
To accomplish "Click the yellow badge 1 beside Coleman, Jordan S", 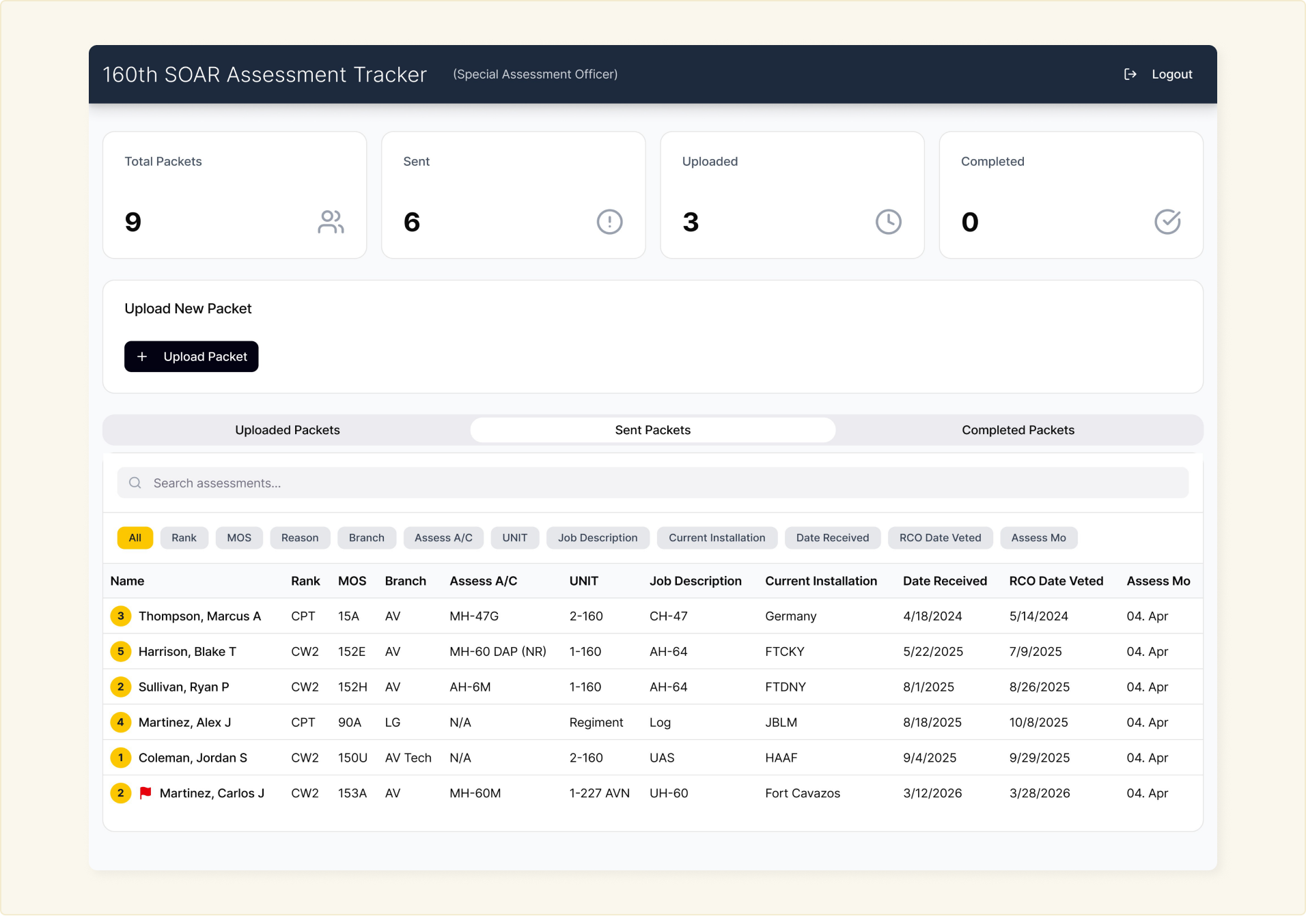I will pos(121,758).
